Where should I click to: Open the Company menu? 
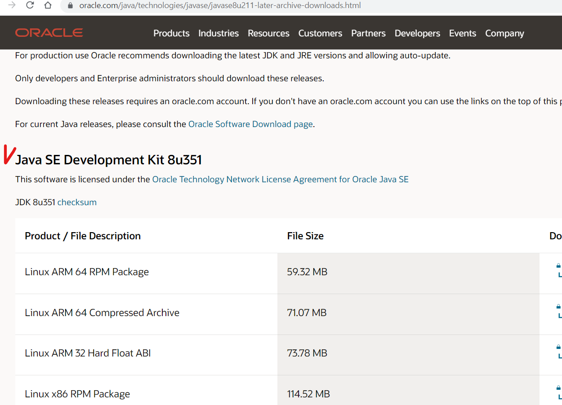pos(504,33)
